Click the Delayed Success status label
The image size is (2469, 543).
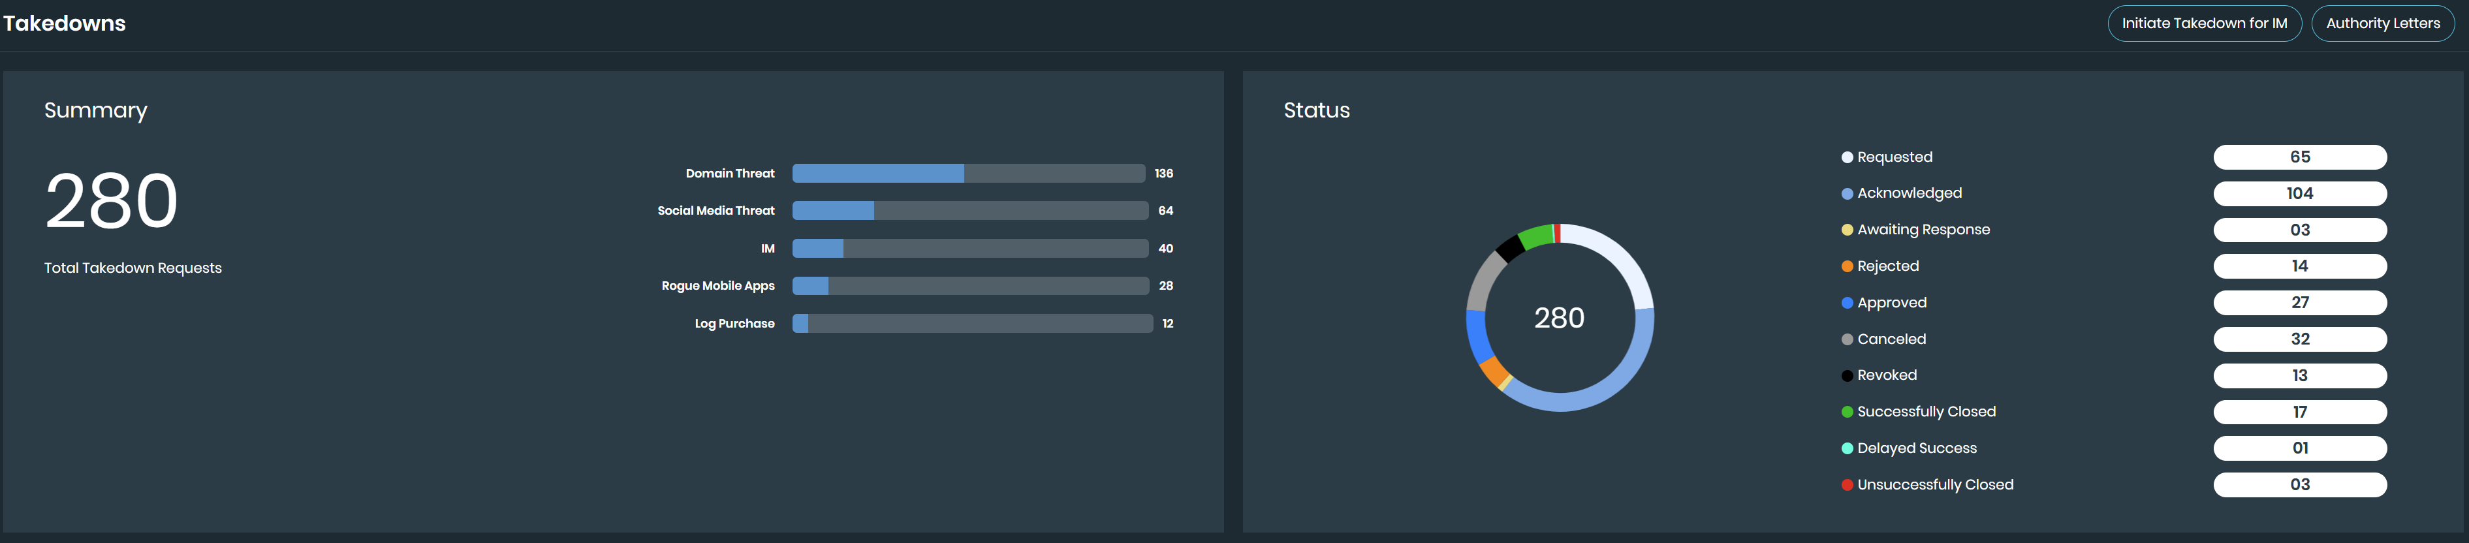click(1916, 448)
